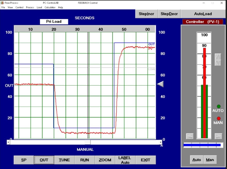Switch controller to Auto mode
227x169 pixels.
tap(197, 160)
